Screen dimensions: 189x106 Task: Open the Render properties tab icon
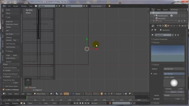point(157,26)
